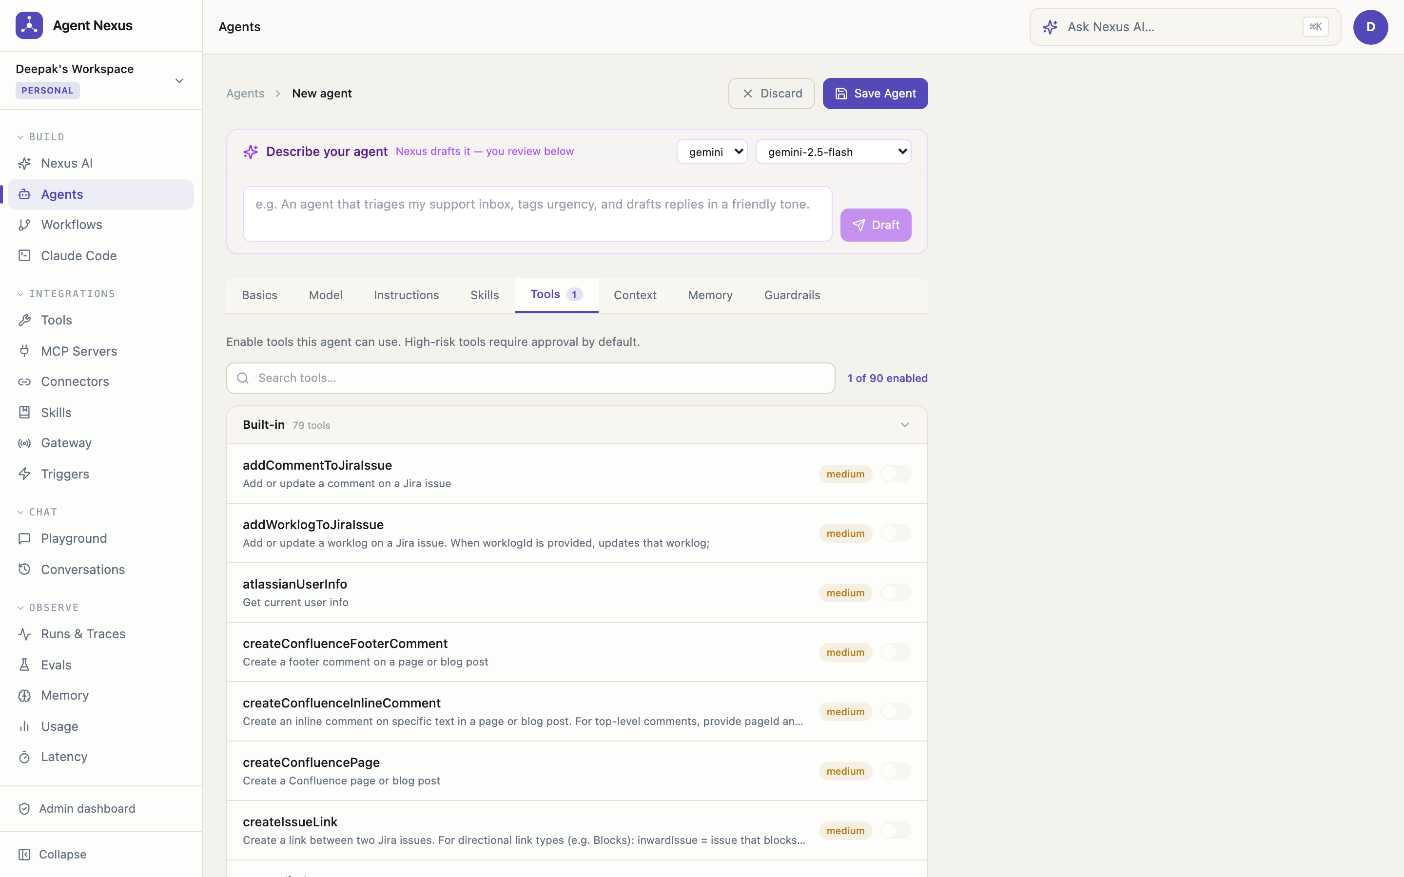Click the Save Agent button
This screenshot has width=1404, height=877.
point(875,94)
